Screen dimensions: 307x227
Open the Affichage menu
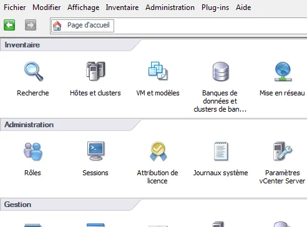click(x=83, y=7)
